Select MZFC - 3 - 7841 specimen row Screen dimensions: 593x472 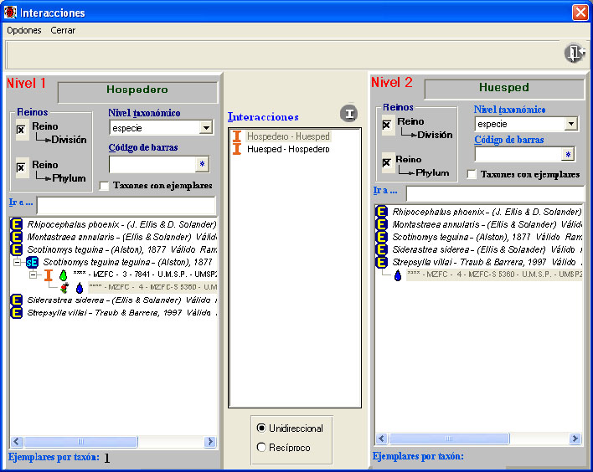(x=145, y=274)
